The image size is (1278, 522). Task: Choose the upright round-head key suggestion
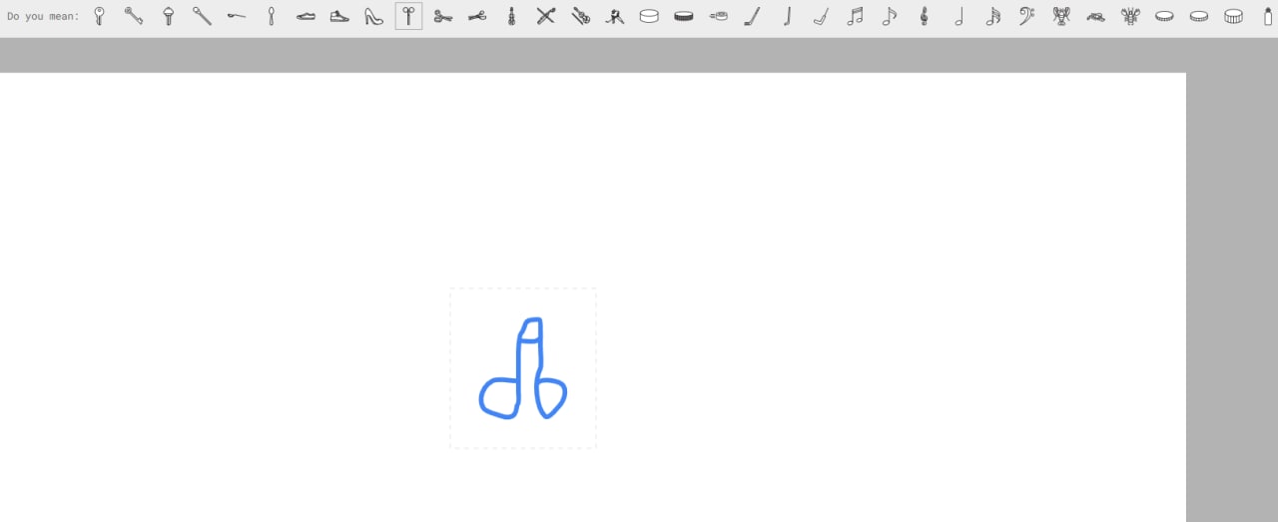tap(99, 16)
